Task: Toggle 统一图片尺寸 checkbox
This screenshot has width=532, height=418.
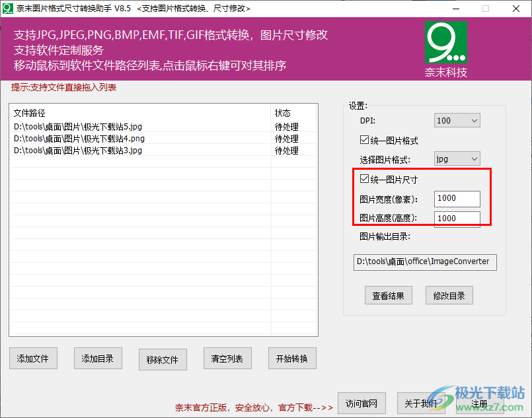Action: [x=364, y=179]
